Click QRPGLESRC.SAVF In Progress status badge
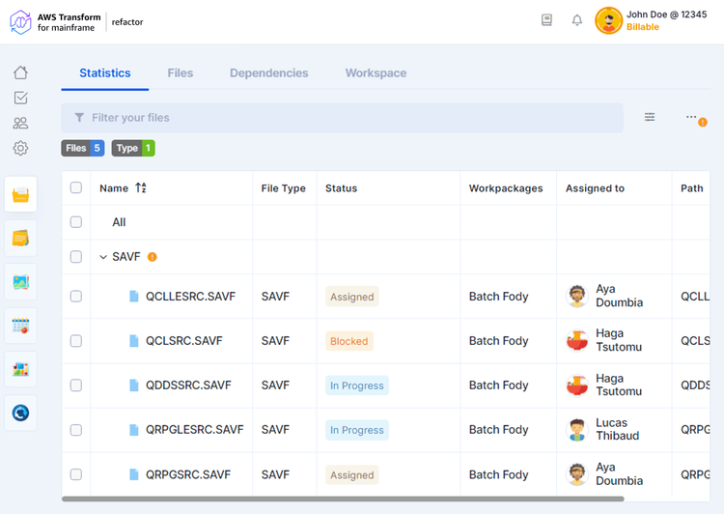The height and width of the screenshot is (514, 724). point(357,430)
